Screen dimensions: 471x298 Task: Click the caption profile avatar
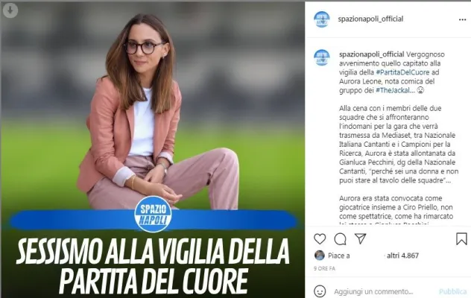322,57
